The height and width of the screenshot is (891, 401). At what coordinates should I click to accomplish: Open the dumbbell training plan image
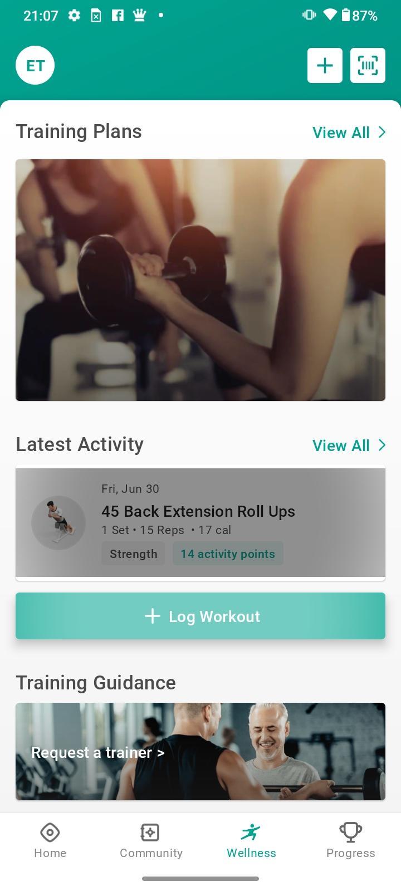[200, 280]
